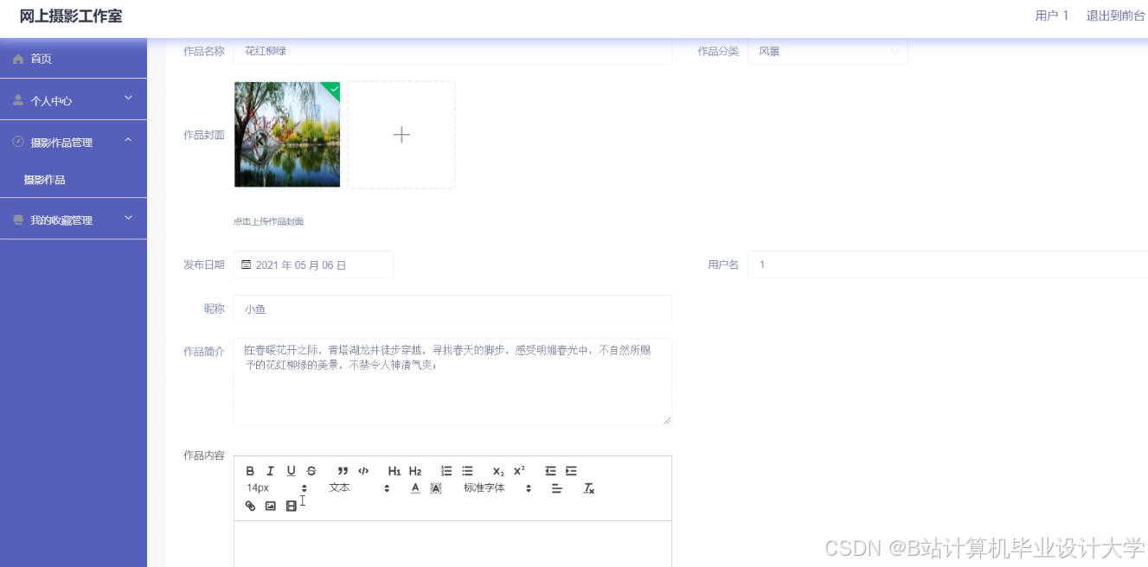Click the 作品名称 input field

pos(452,51)
